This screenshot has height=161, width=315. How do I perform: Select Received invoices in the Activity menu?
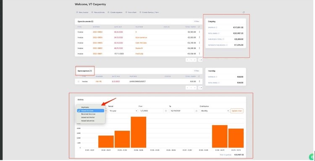click(91, 114)
